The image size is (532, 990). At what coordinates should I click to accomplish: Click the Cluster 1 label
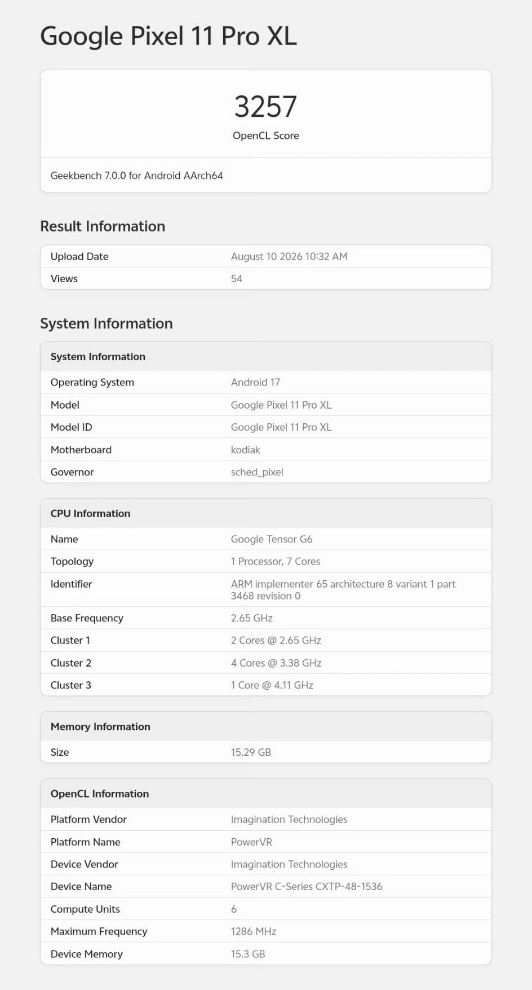coord(70,641)
